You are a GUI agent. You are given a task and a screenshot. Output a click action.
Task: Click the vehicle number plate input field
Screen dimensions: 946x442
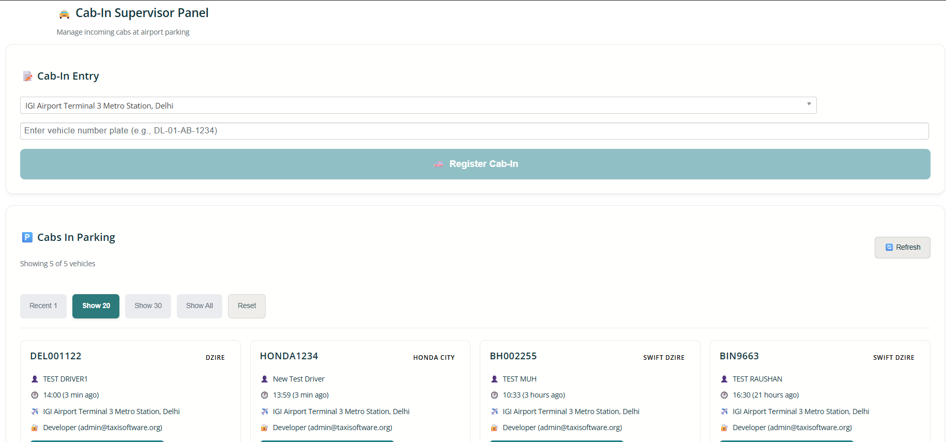tap(475, 131)
